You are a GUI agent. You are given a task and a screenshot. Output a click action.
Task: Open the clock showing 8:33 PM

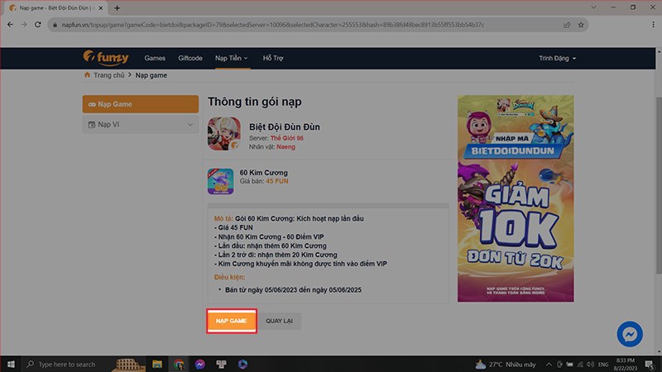click(626, 365)
